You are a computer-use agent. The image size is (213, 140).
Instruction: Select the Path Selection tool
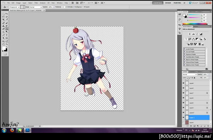4,38
